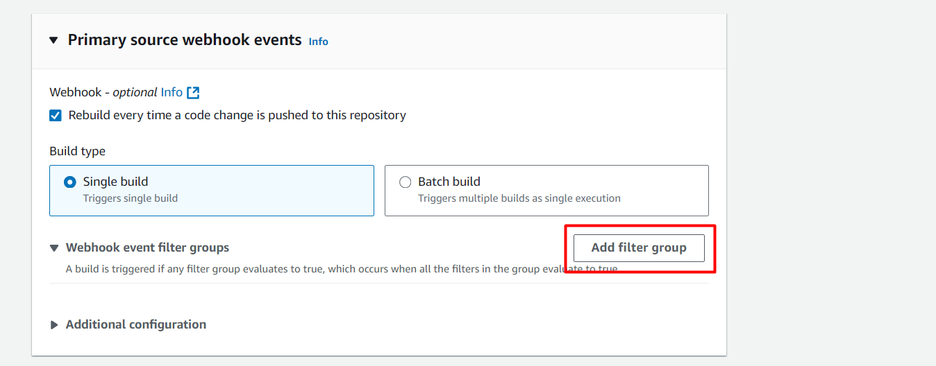Click the Add filter group button
This screenshot has width=936, height=366.
point(638,247)
